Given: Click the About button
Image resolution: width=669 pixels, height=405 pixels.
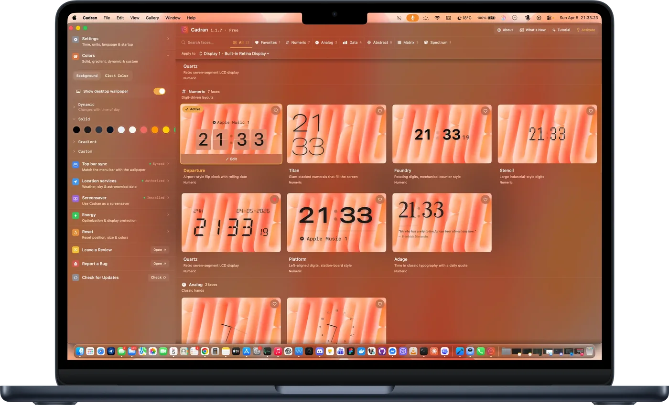Looking at the screenshot, I should point(505,30).
